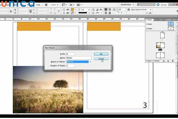
Task: Open the Based on Master dropdown
Action: pyautogui.click(x=90, y=62)
